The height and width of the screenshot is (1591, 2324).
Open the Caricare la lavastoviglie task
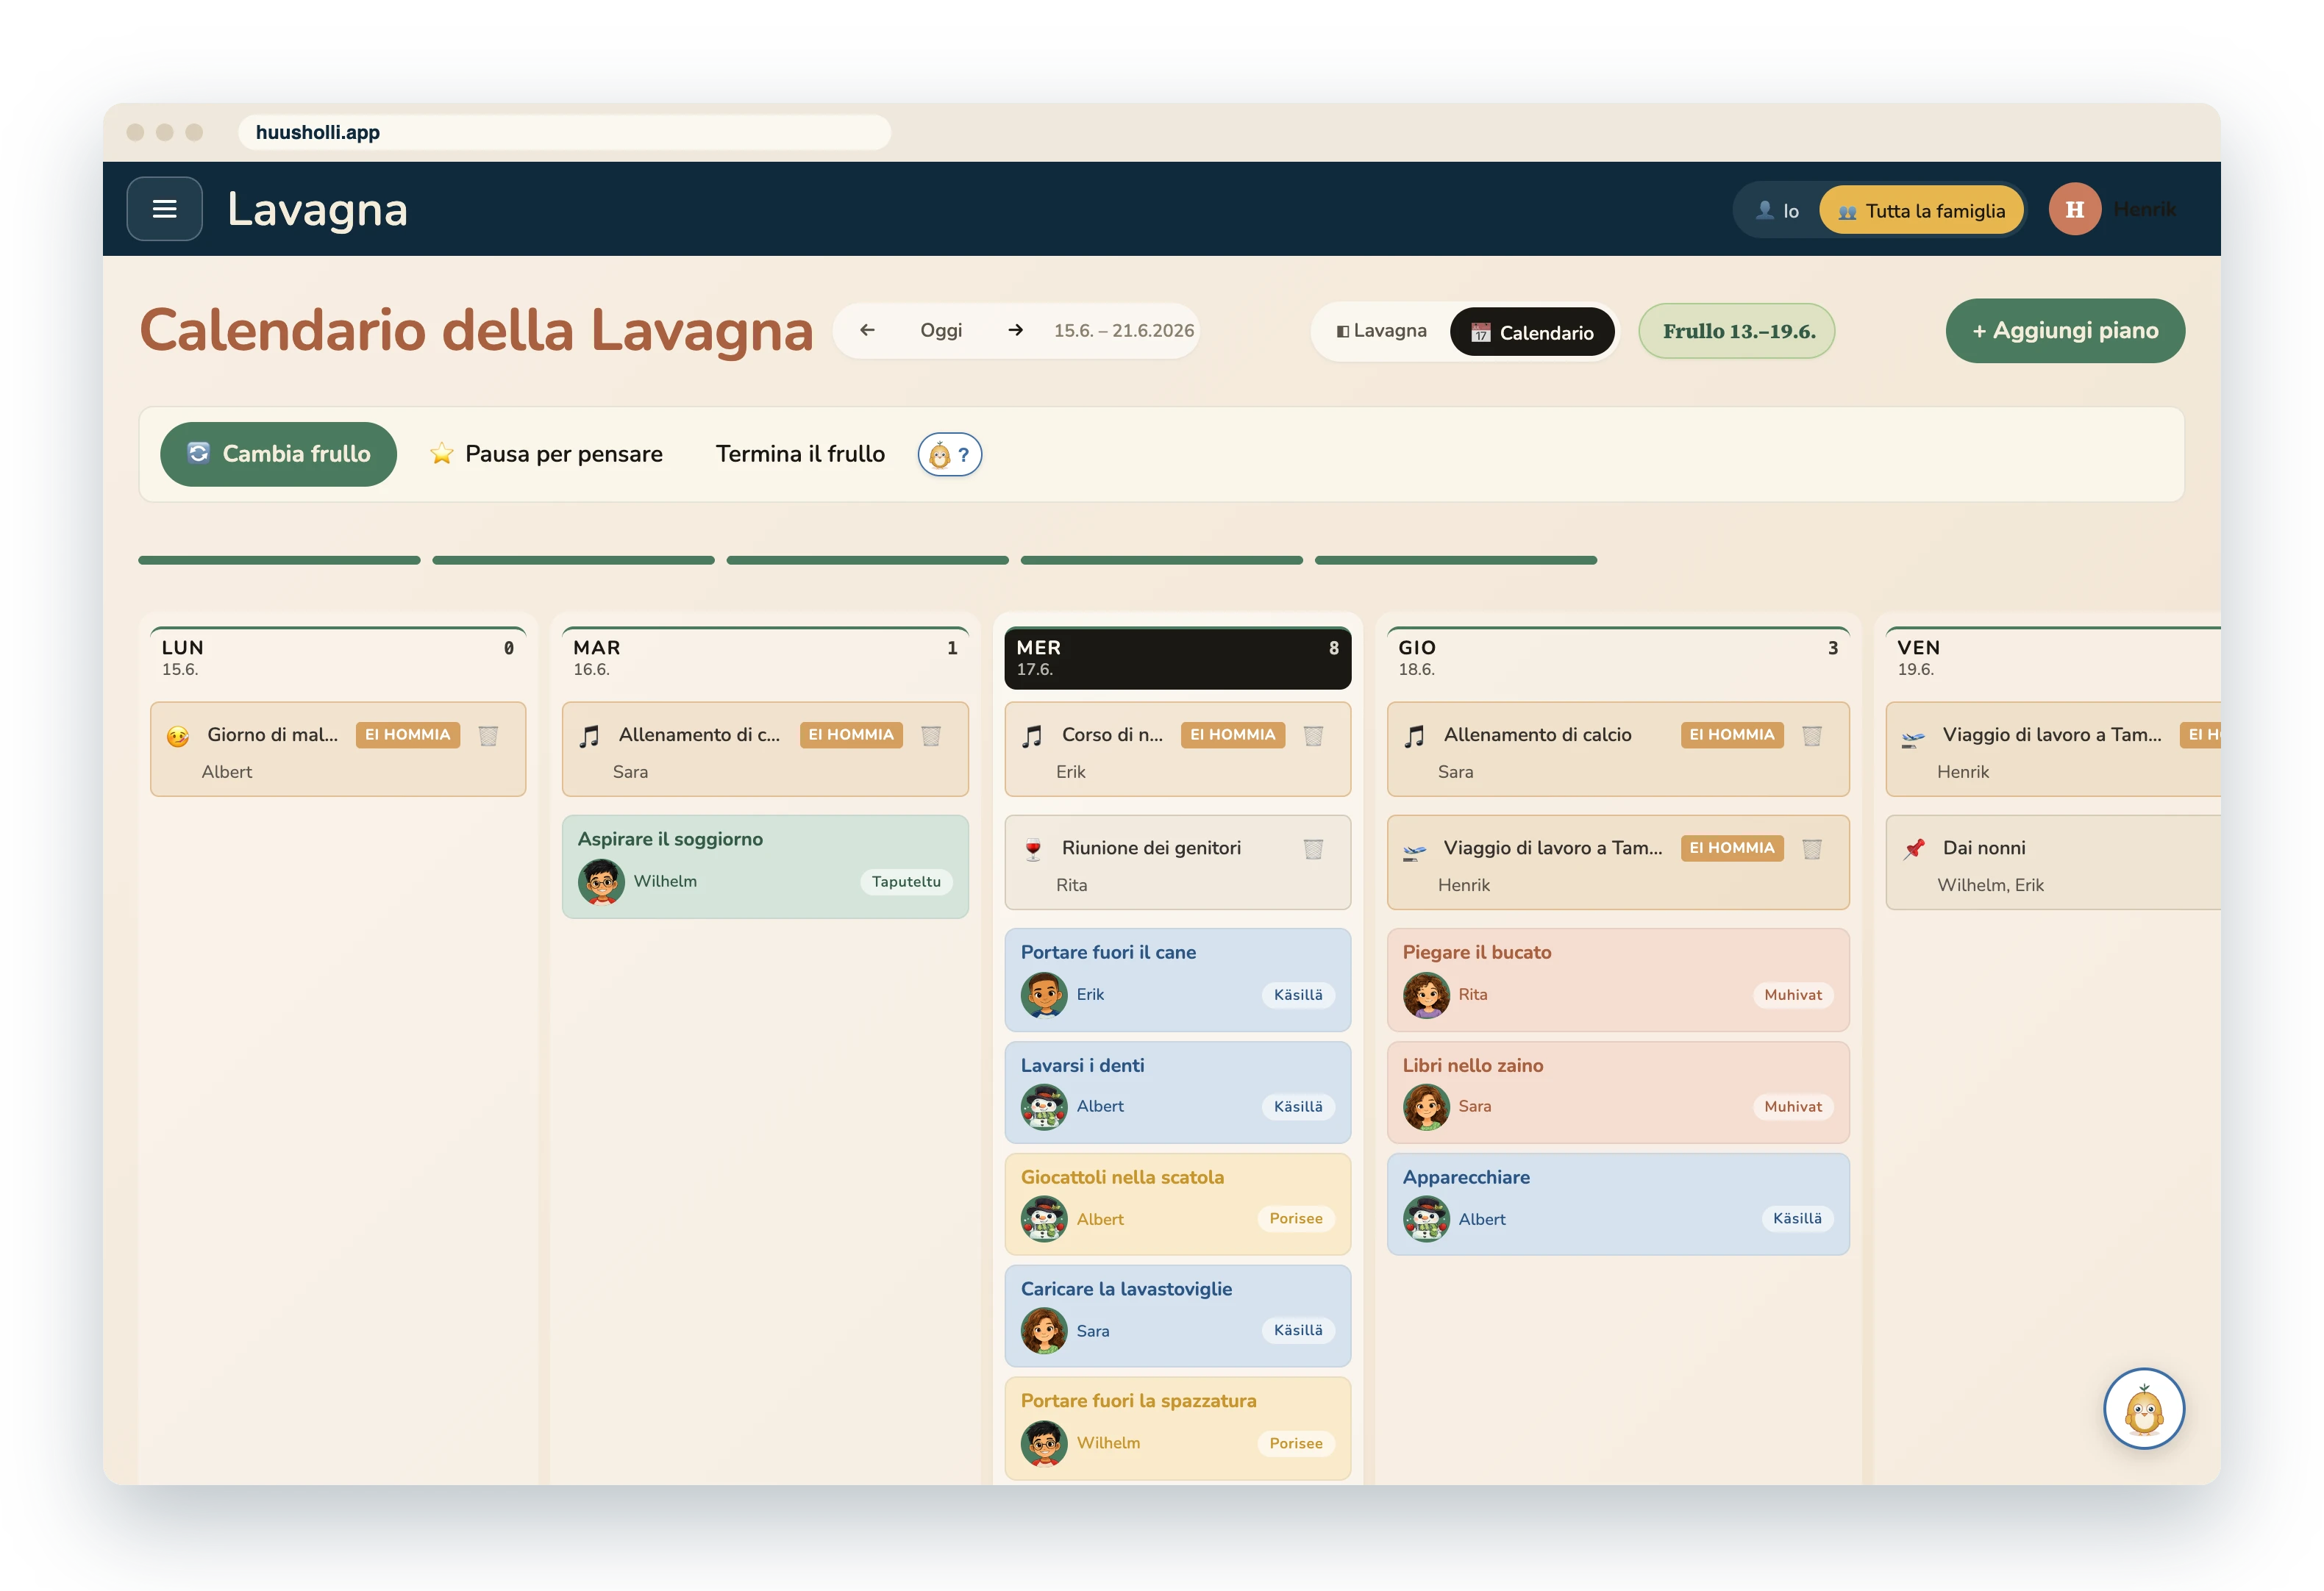(x=1177, y=1317)
